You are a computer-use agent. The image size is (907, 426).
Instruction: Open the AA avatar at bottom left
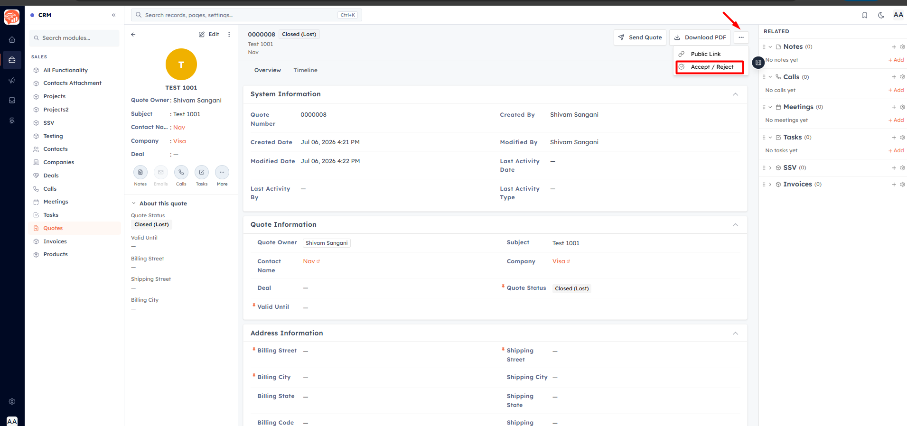(x=12, y=421)
